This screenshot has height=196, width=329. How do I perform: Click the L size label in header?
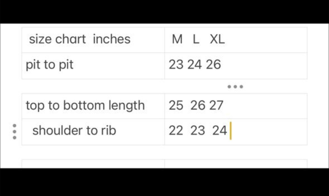click(x=196, y=39)
